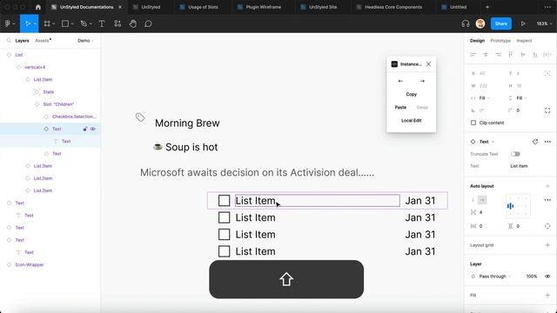Click Paste in Instance plugin
The image size is (557, 313).
coord(400,108)
